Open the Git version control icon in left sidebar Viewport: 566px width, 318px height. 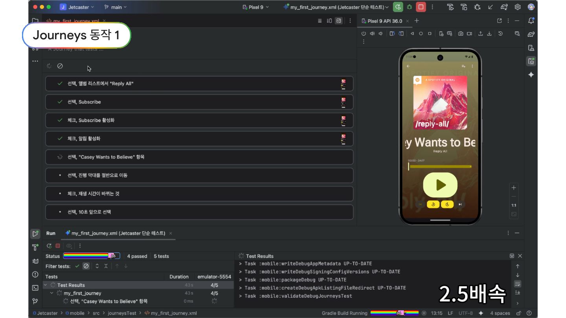click(x=35, y=301)
